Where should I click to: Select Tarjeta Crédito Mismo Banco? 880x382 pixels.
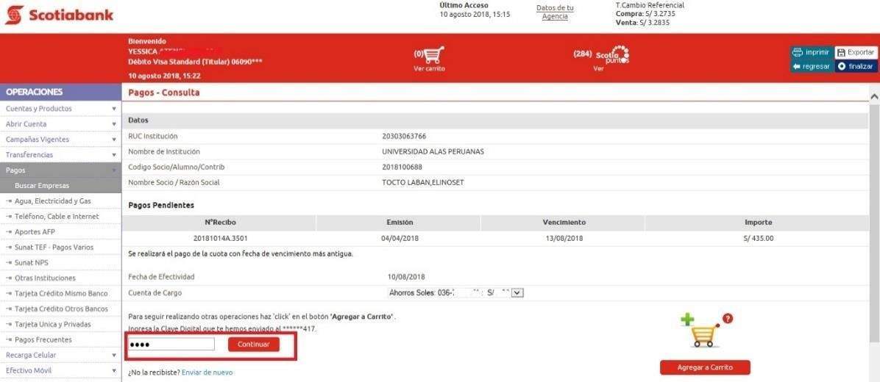click(x=60, y=294)
